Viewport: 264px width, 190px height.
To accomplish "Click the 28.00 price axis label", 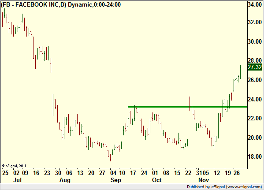I will pyautogui.click(x=255, y=60).
